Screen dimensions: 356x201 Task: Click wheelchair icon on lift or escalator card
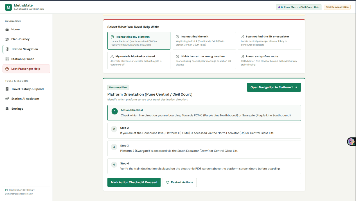243,37
